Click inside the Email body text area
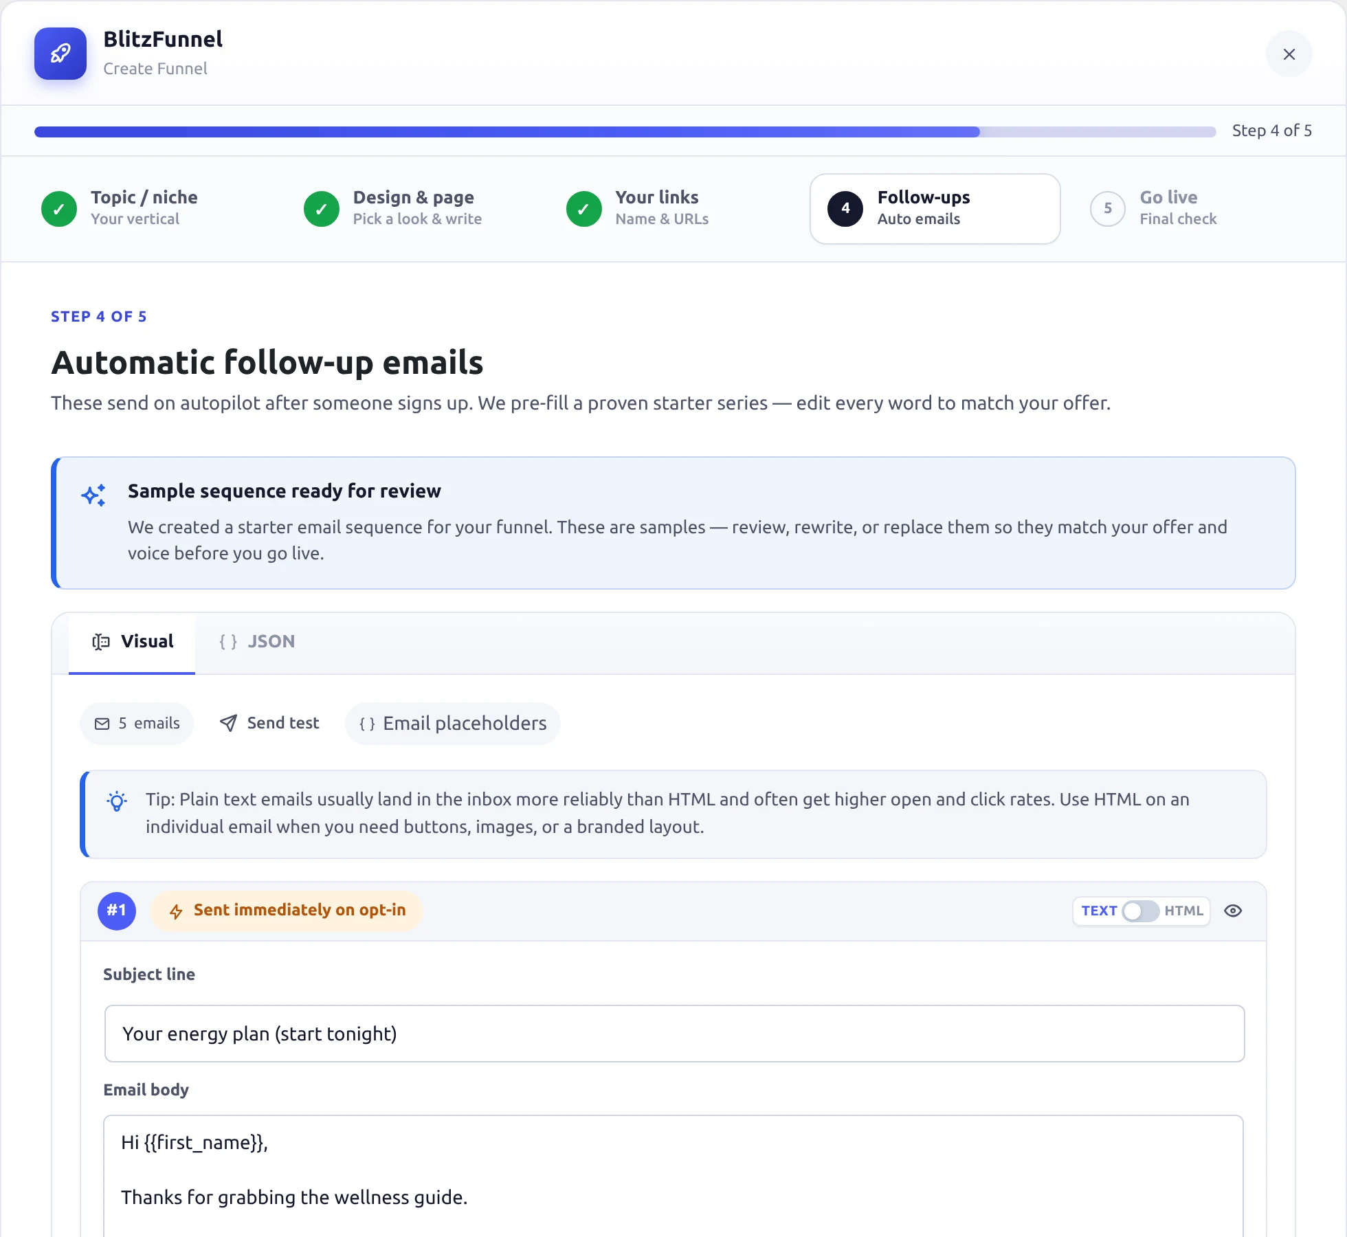This screenshot has height=1237, width=1347. point(673,1177)
